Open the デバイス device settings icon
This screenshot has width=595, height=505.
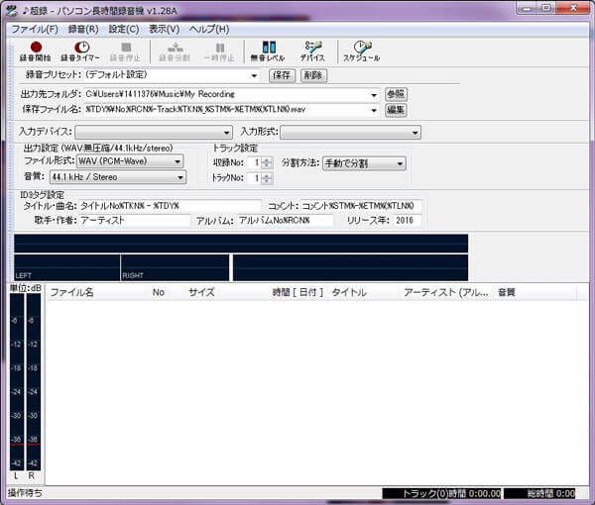pyautogui.click(x=312, y=50)
